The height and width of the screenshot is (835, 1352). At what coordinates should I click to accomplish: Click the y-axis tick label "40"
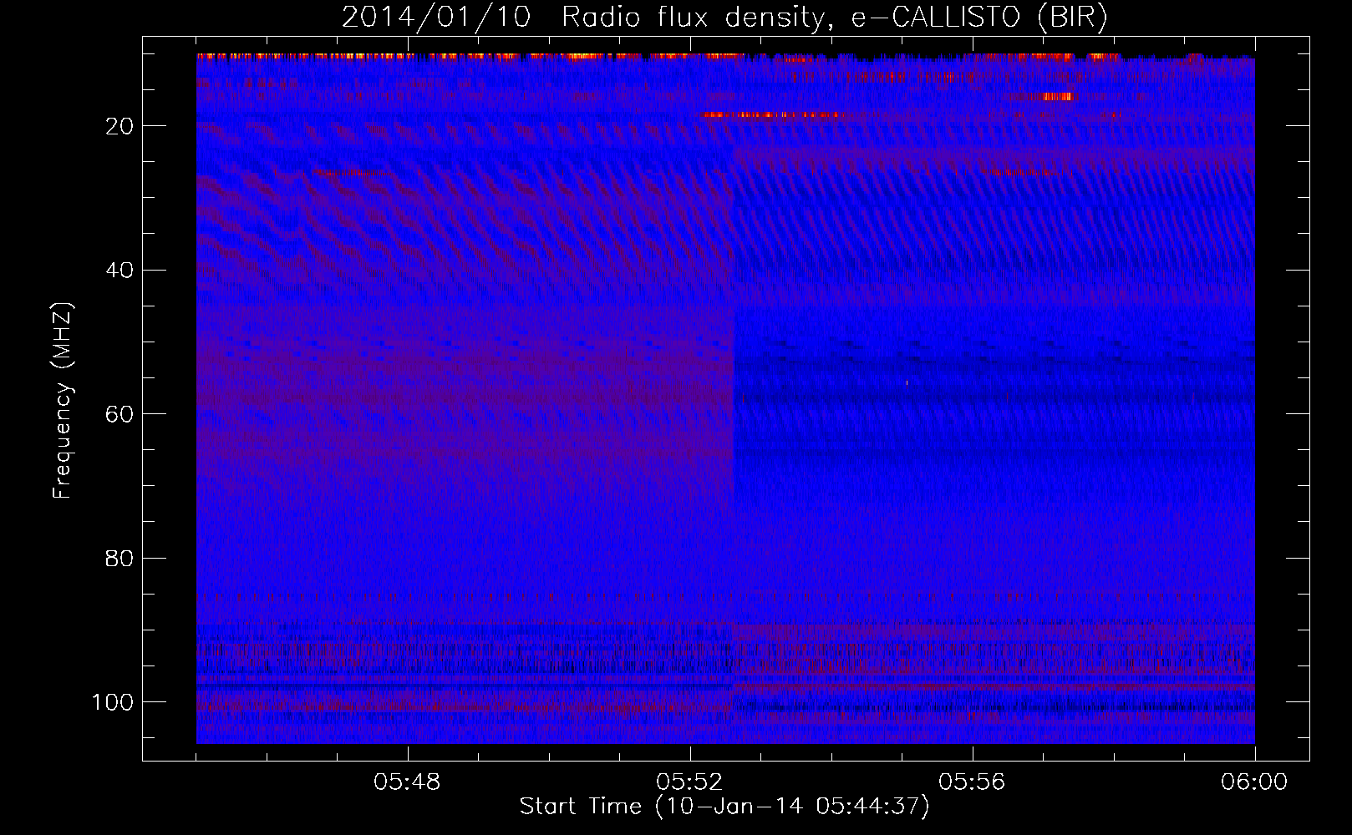pos(119,271)
